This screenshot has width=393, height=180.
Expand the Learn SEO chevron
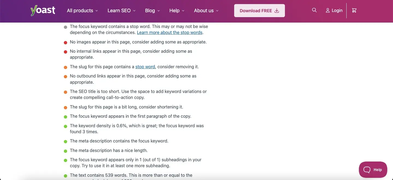pyautogui.click(x=134, y=11)
